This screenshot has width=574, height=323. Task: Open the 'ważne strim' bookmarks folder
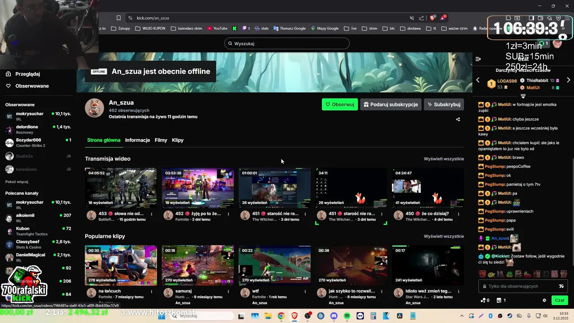pyautogui.click(x=454, y=28)
